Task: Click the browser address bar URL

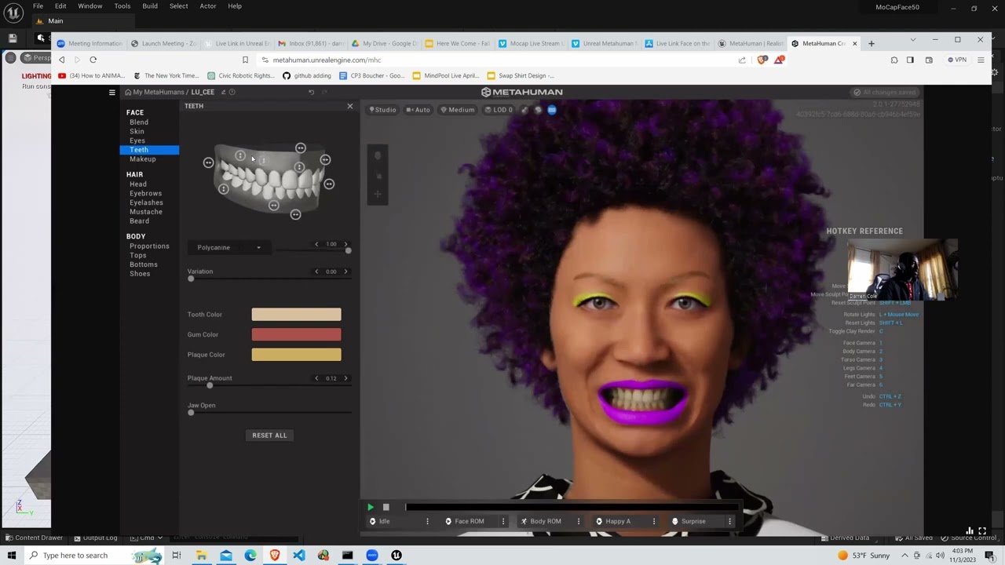Action: pos(327,60)
